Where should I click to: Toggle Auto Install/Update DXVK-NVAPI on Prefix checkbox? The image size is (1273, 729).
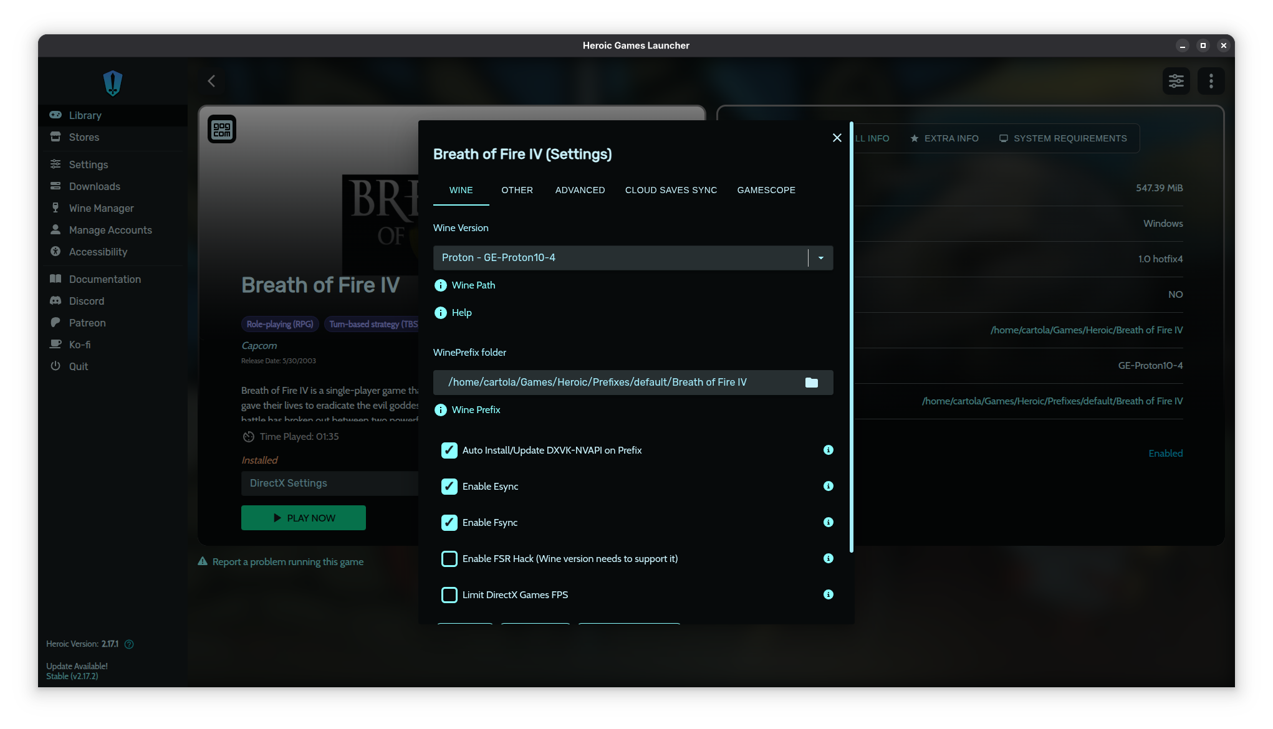pos(449,450)
